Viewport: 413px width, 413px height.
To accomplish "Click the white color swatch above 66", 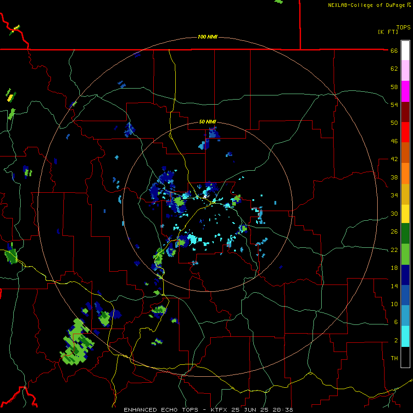I will click(x=405, y=50).
